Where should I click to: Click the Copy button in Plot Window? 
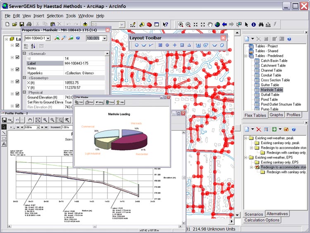(x=79, y=102)
